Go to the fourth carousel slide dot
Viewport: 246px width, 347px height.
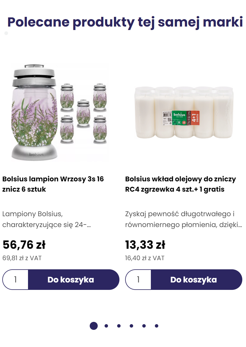(x=131, y=326)
